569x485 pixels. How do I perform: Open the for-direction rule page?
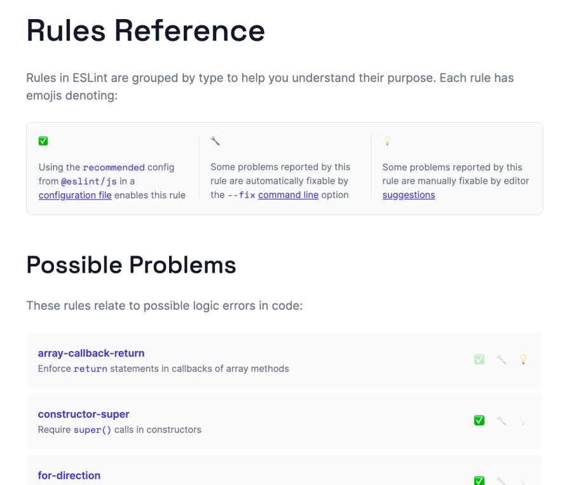[x=69, y=475]
